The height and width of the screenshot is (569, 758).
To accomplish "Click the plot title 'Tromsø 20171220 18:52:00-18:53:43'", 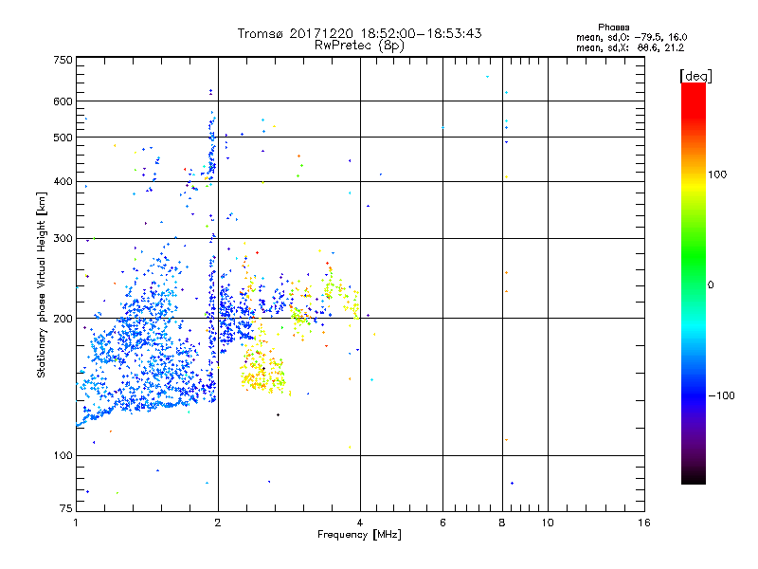I will coord(359,33).
